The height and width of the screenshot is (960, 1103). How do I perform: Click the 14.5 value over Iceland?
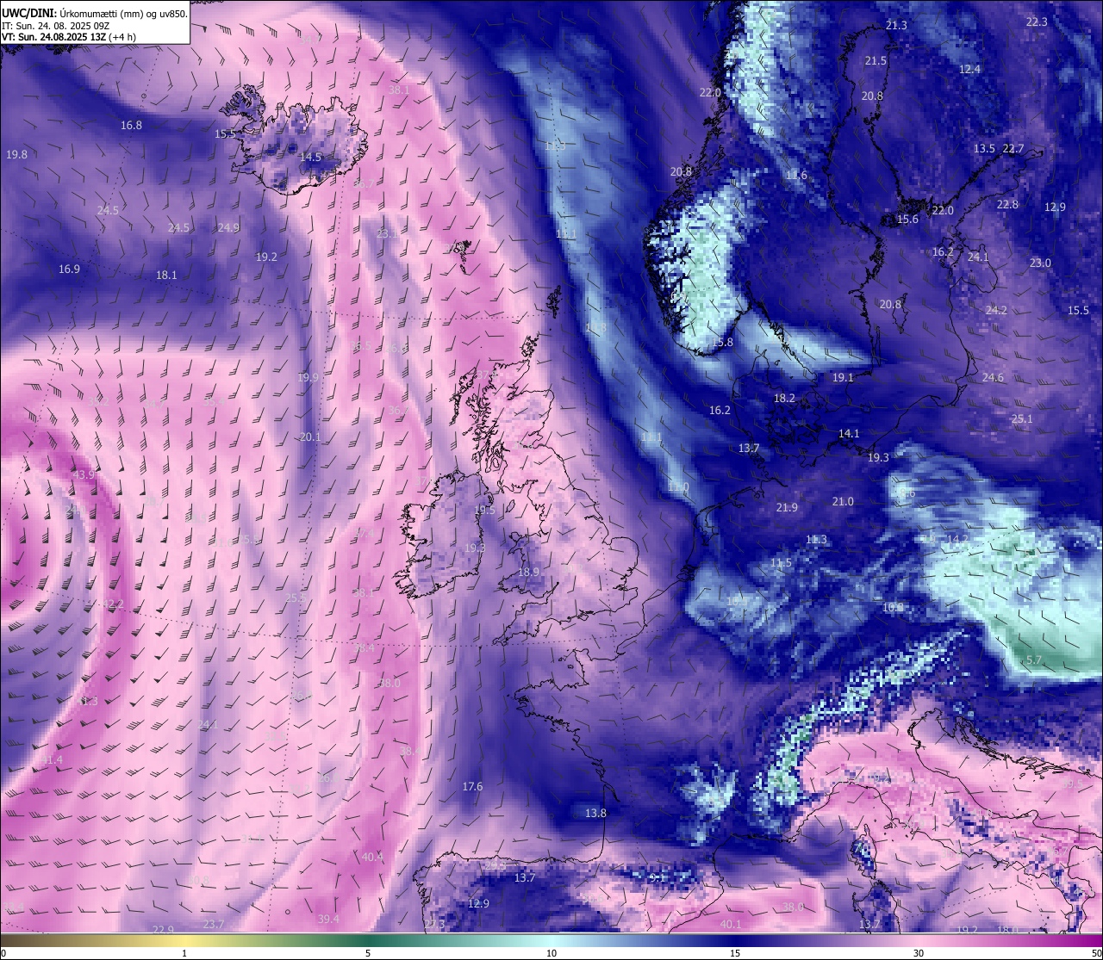(x=310, y=157)
